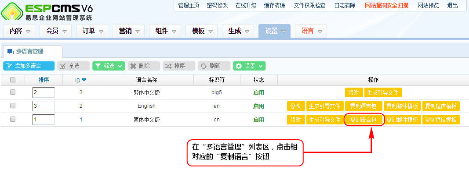Click 修改 for English row

click(296, 106)
